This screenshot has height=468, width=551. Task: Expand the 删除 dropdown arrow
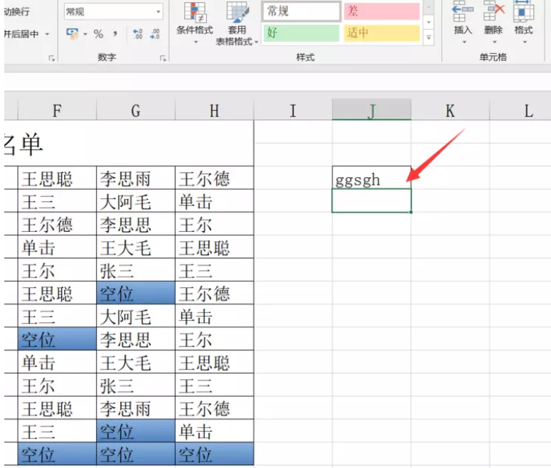pyautogui.click(x=494, y=42)
